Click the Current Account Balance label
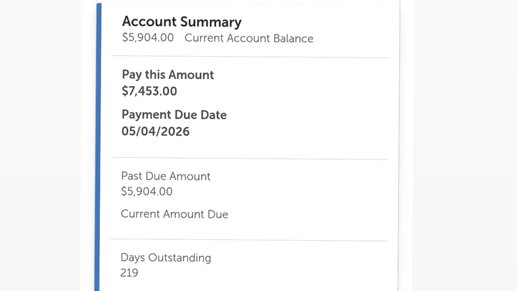 [x=248, y=39]
